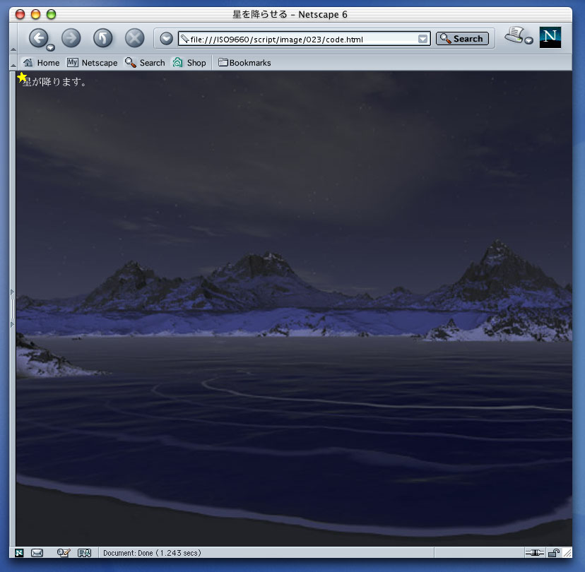Open the Back button history dropdown arrow

[x=51, y=48]
